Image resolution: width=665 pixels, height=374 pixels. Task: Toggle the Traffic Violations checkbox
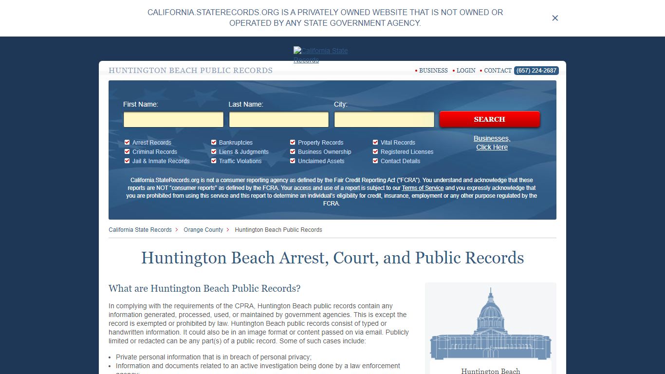tap(214, 161)
